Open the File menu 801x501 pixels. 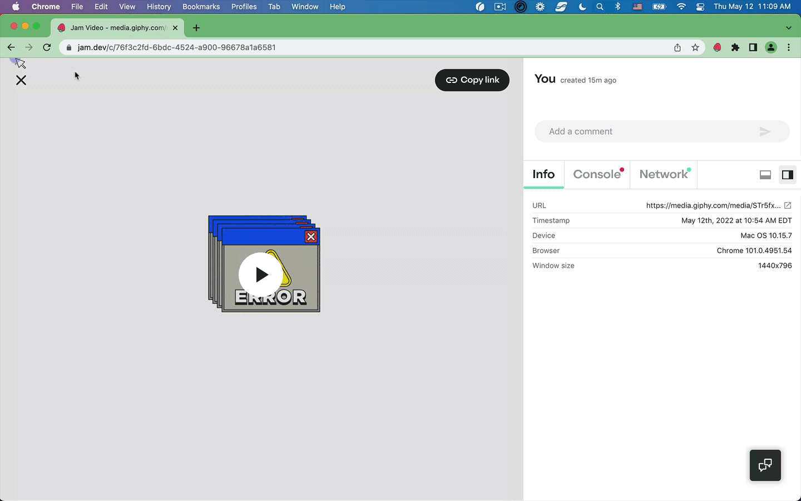77,7
